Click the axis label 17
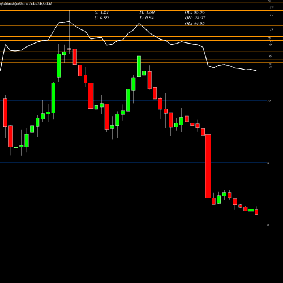 [x=272, y=15]
